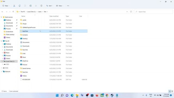This screenshot has width=174, height=98.
Task: Click the Rename icon in toolbar
Action: pyautogui.click(x=30, y=6)
